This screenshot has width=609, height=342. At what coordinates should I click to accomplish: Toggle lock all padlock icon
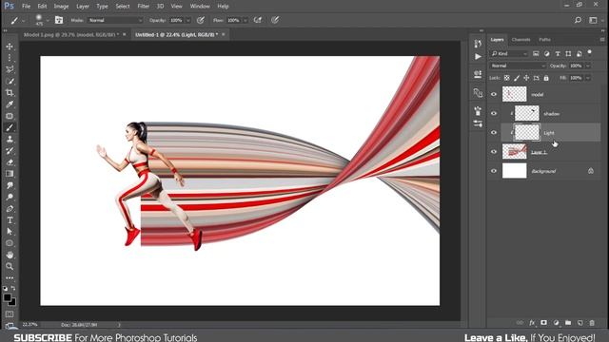coord(546,78)
